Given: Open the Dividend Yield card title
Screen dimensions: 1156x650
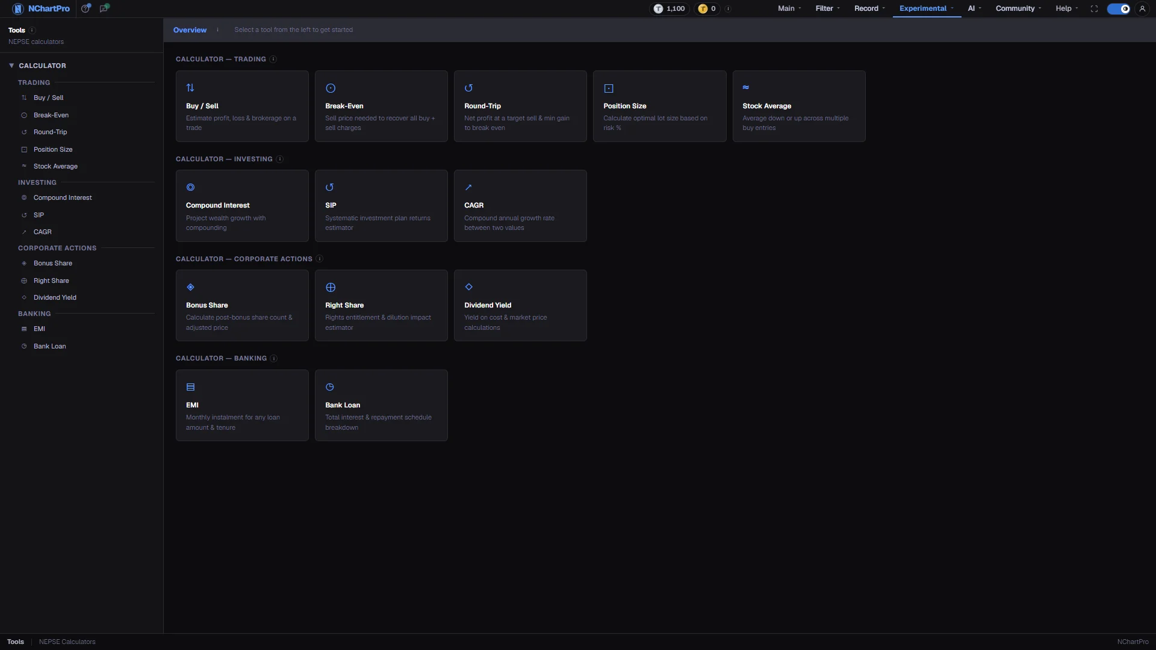Looking at the screenshot, I should (488, 305).
